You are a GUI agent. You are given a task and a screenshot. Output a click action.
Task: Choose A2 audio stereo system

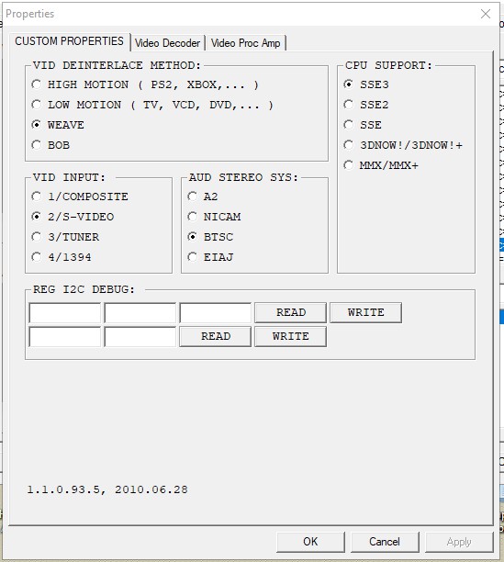click(193, 197)
